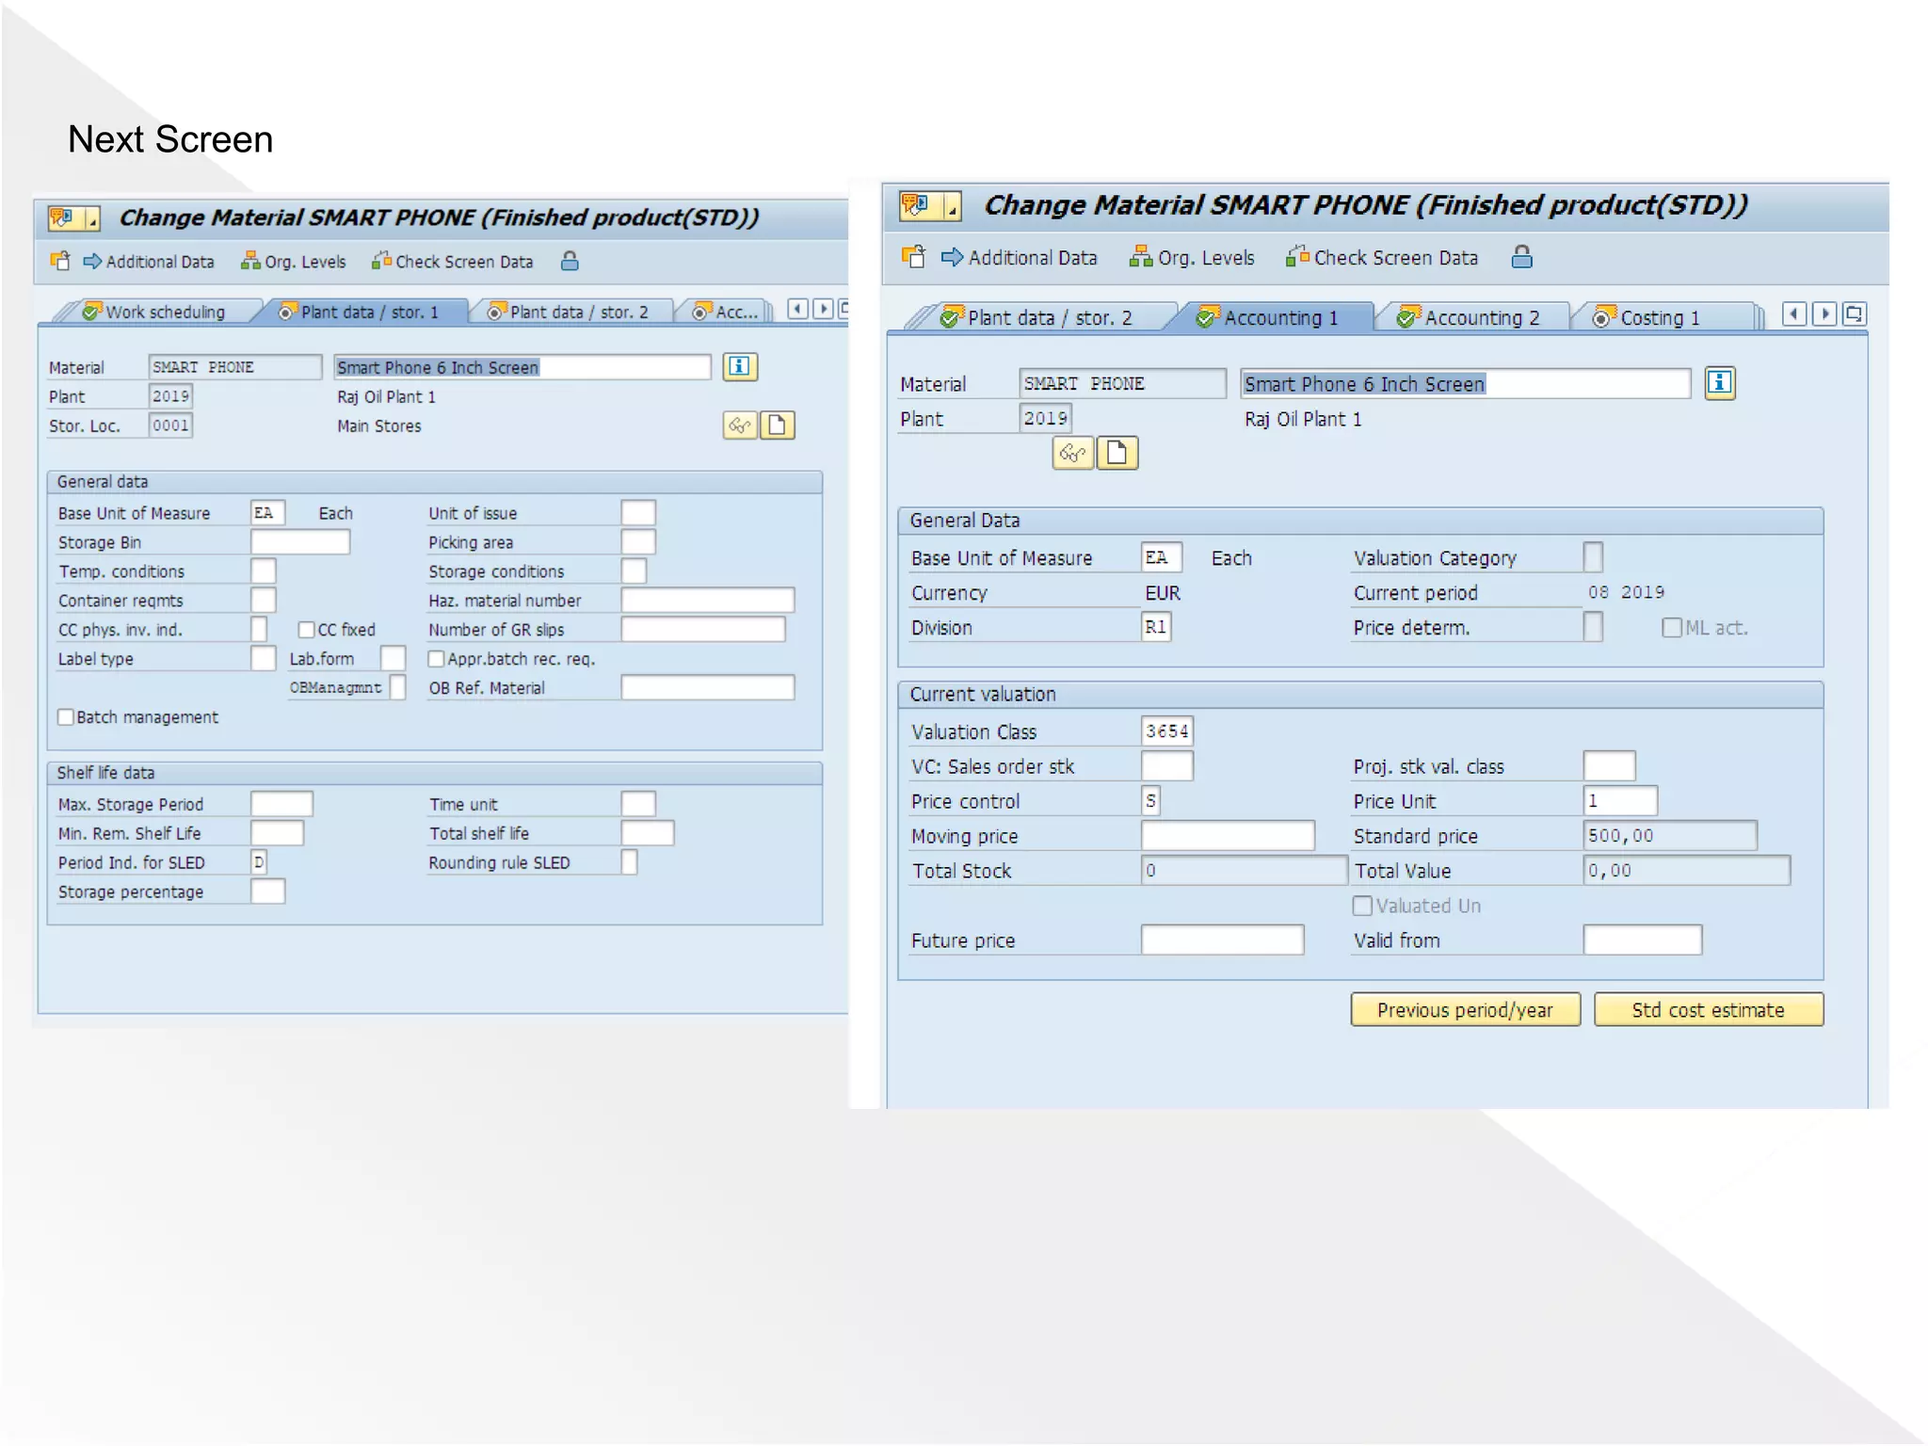Image resolution: width=1928 pixels, height=1446 pixels.
Task: Click the Storage Bin input field
Action: [299, 542]
